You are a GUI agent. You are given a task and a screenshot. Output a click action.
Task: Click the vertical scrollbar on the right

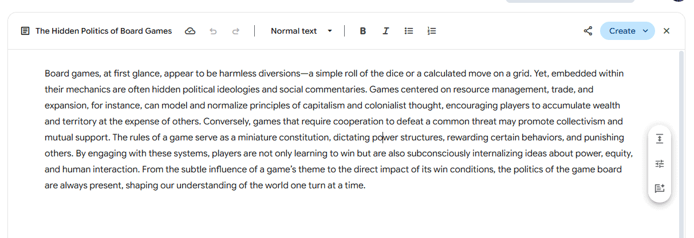[681, 143]
